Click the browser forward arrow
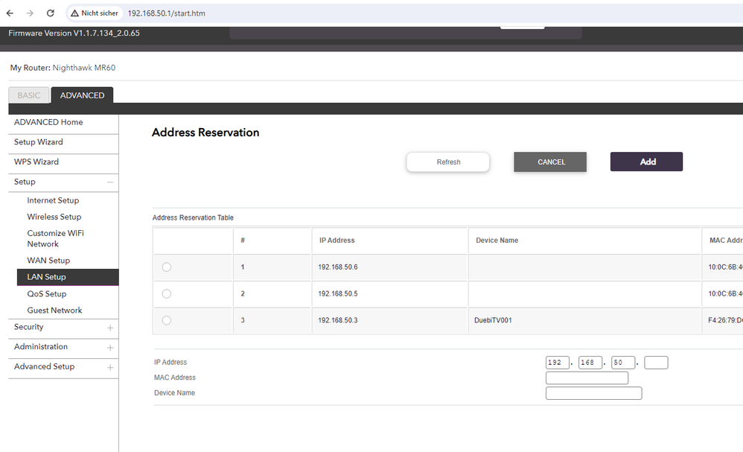The height and width of the screenshot is (452, 743). pos(28,13)
